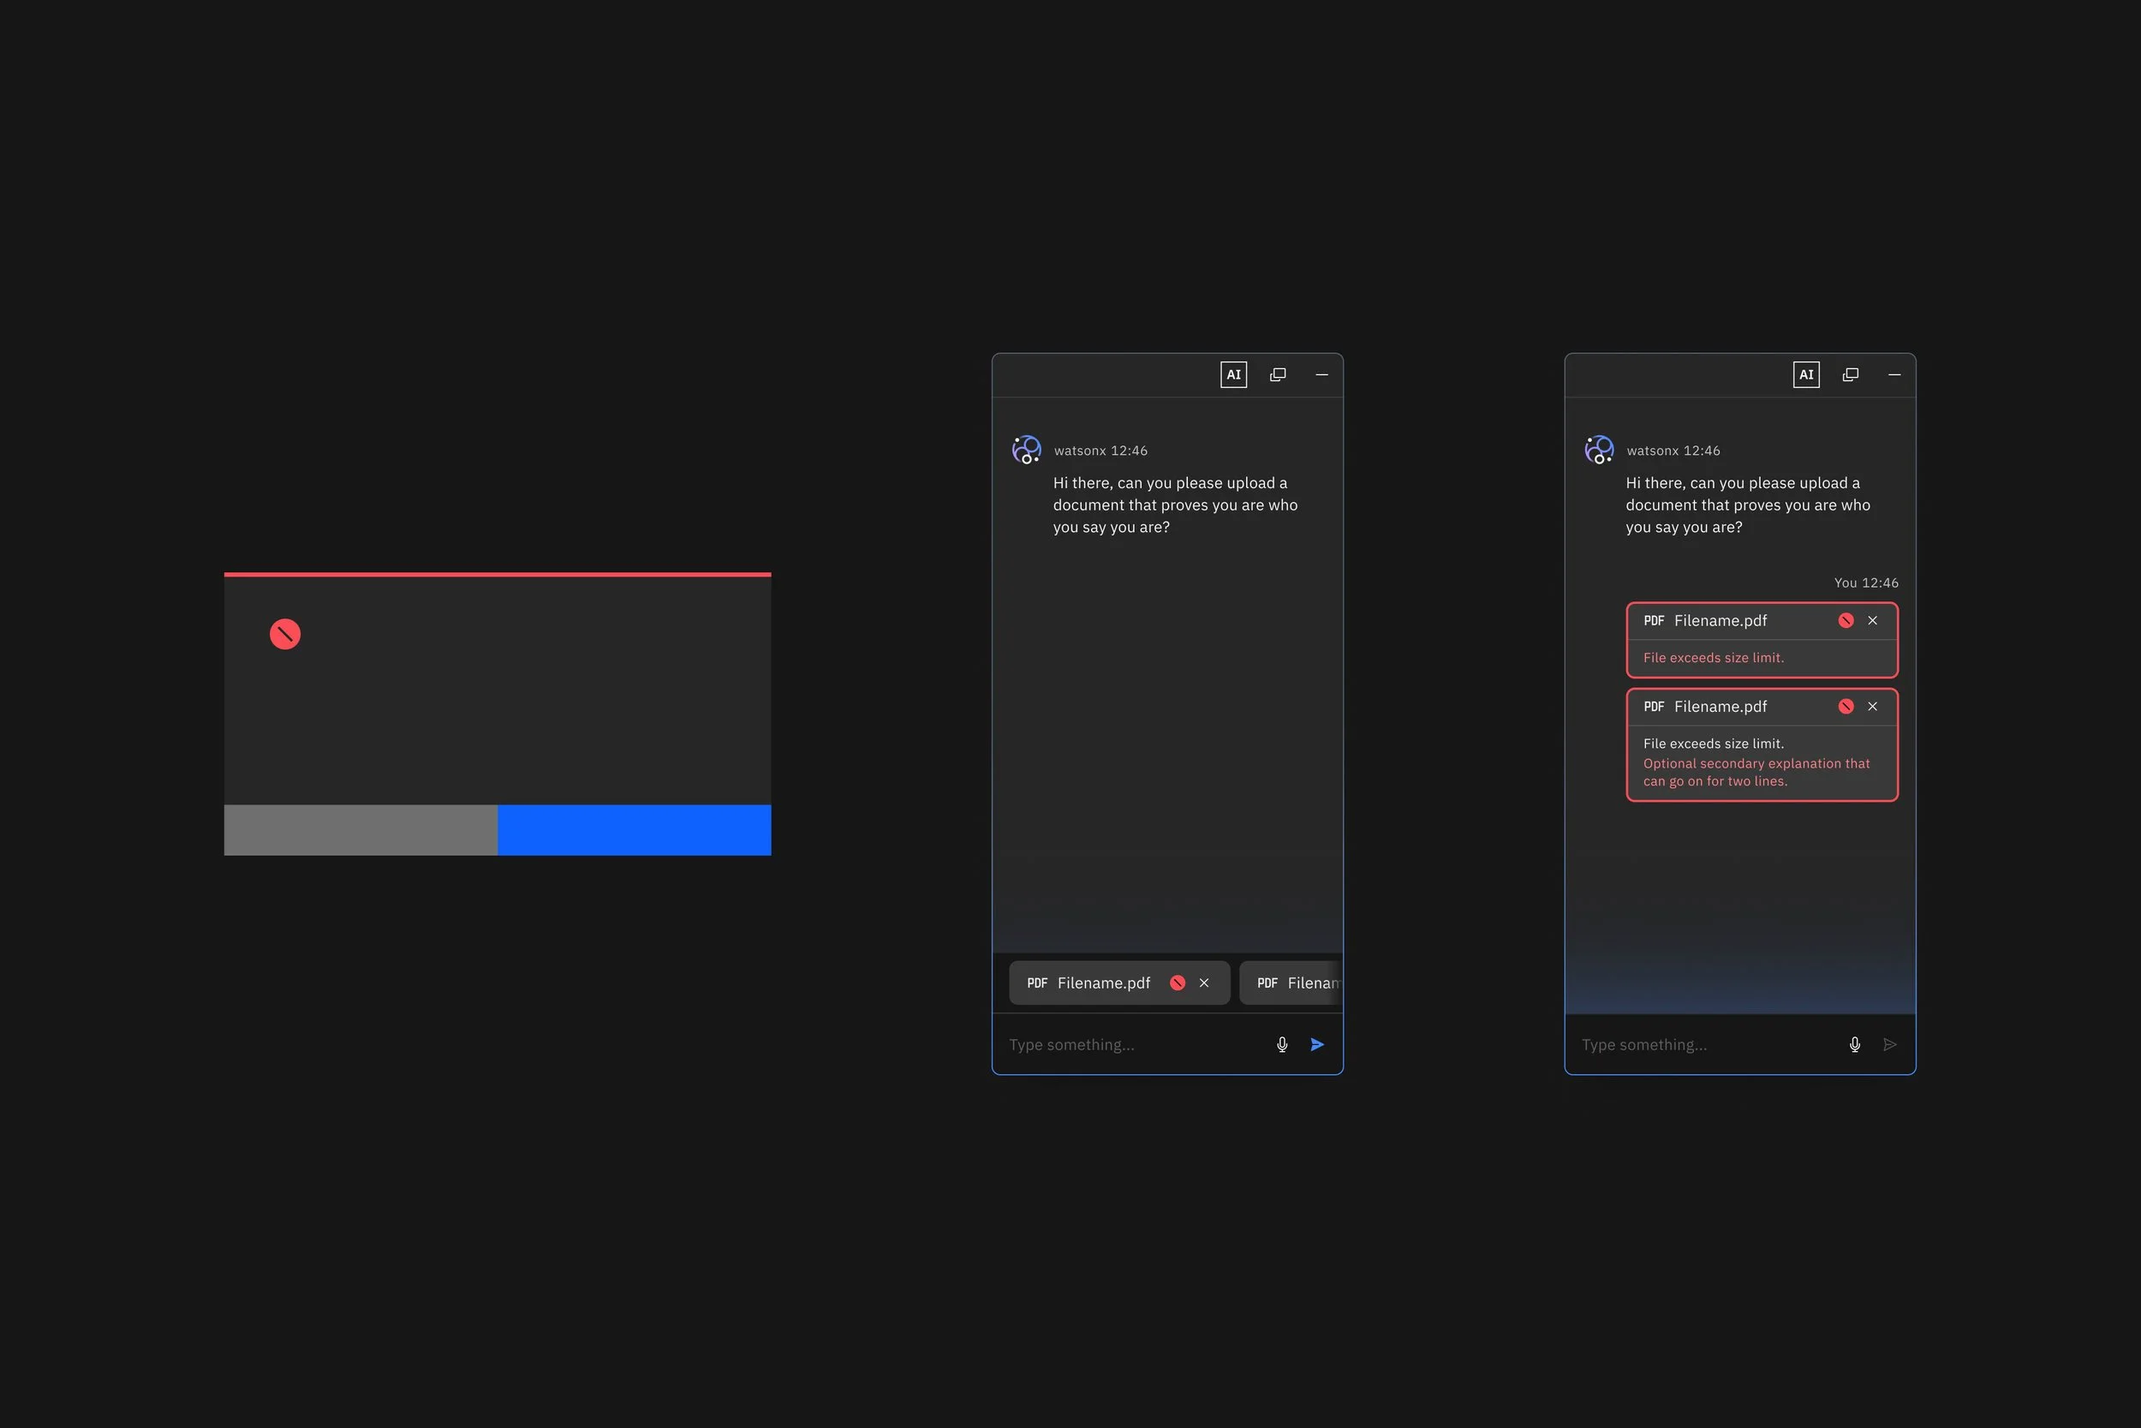
Task: Click the large red error icon in the dialog
Action: click(x=285, y=634)
